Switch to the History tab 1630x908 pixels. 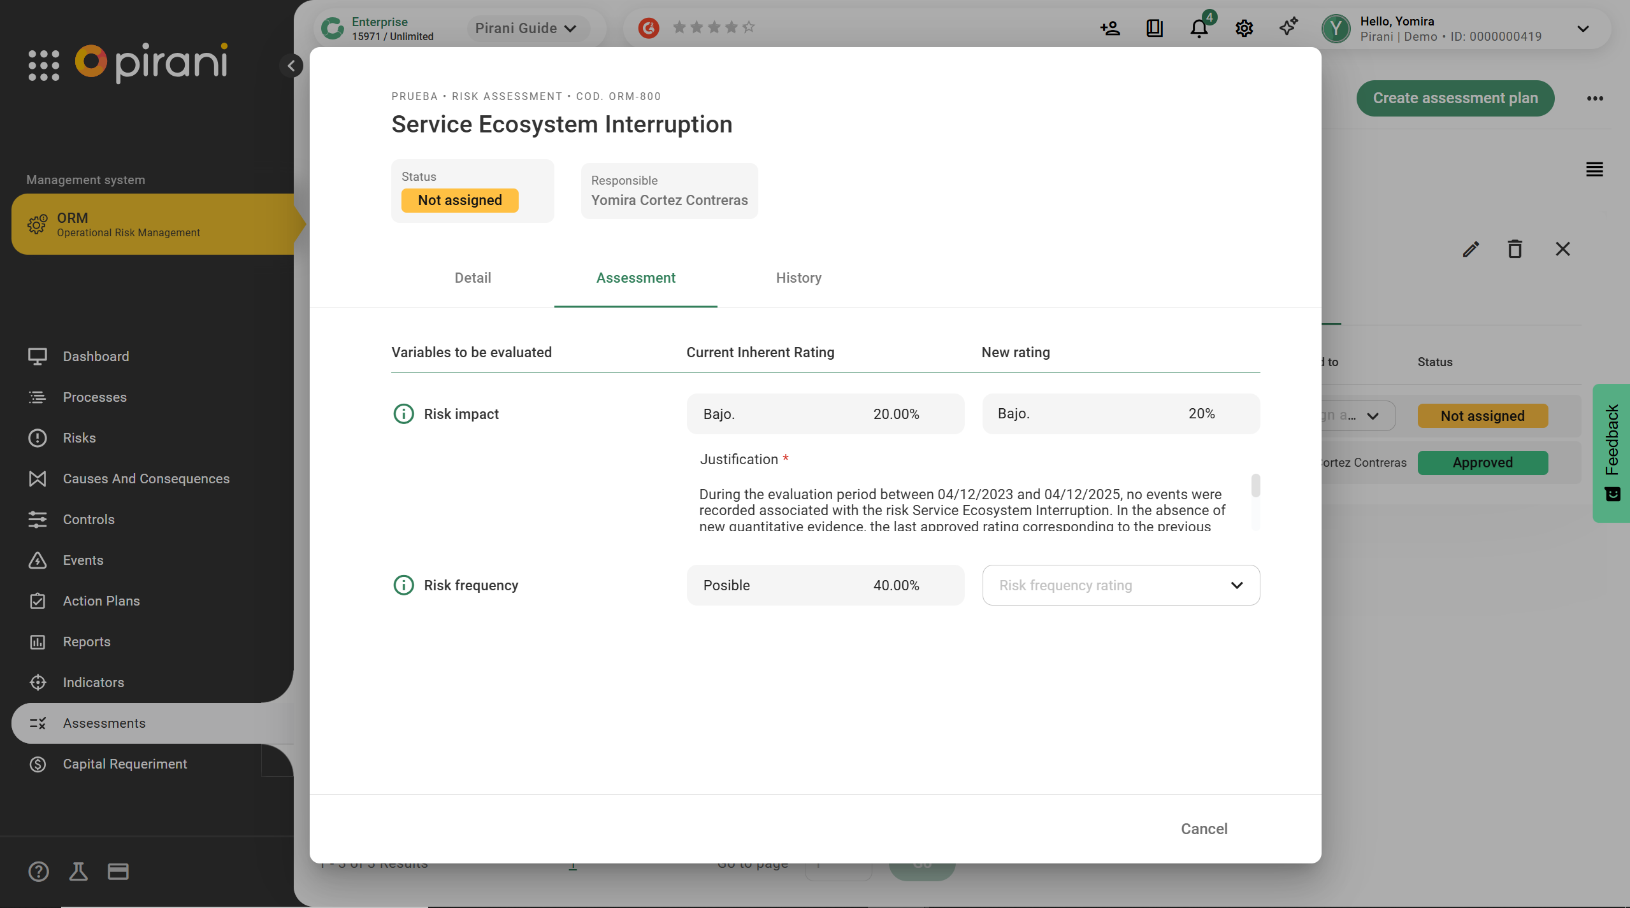pyautogui.click(x=798, y=278)
